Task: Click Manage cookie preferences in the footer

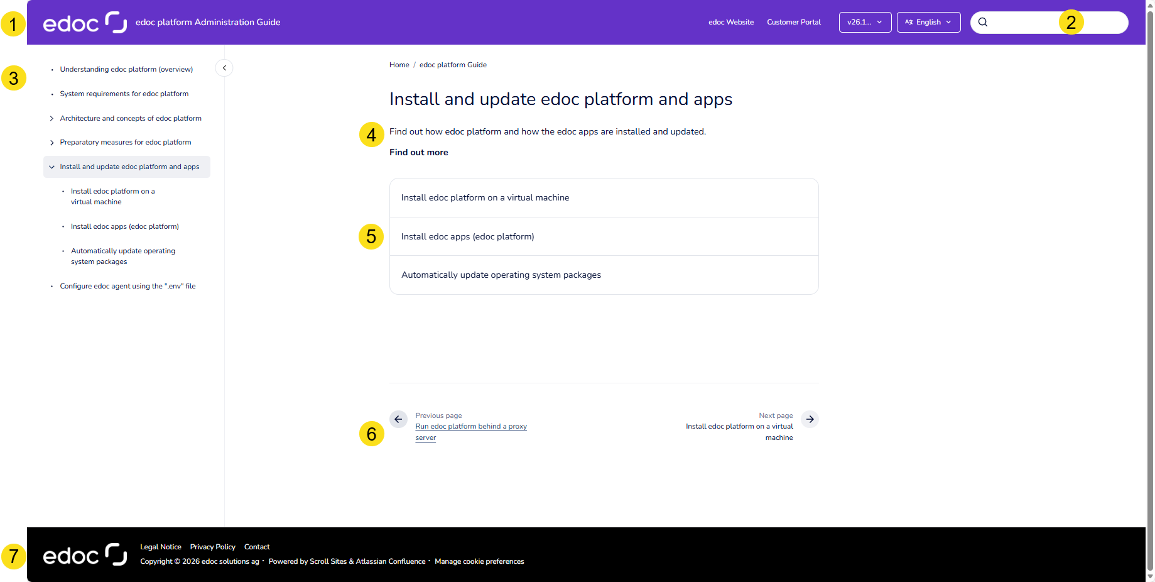Action: coord(479,561)
